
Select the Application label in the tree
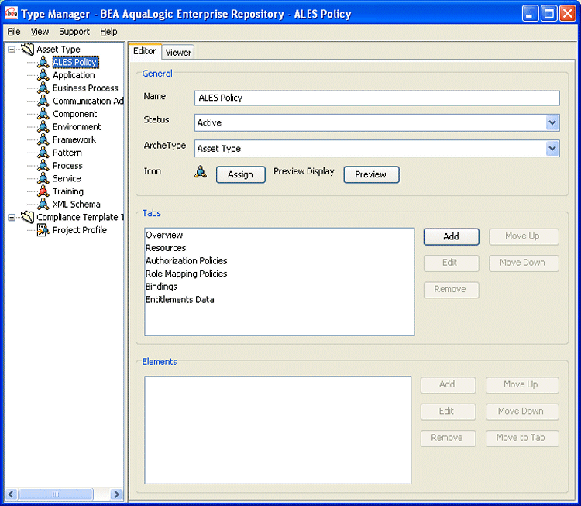pos(74,75)
